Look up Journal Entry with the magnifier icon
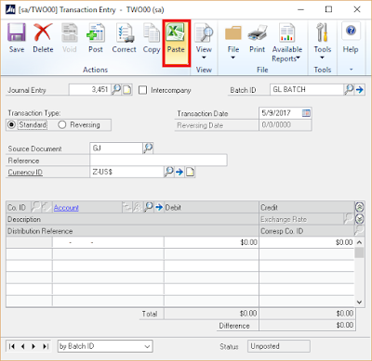Image resolution: width=372 pixels, height=361 pixels. 116,90
